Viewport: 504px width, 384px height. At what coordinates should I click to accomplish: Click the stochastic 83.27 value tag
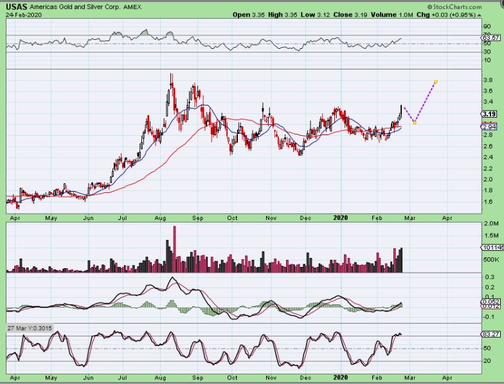pos(491,334)
